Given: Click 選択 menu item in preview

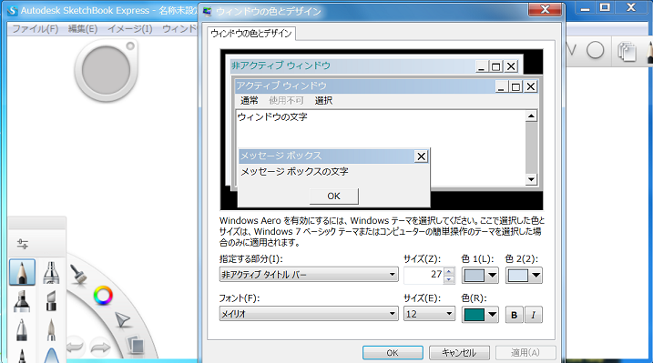Looking at the screenshot, I should [x=323, y=100].
